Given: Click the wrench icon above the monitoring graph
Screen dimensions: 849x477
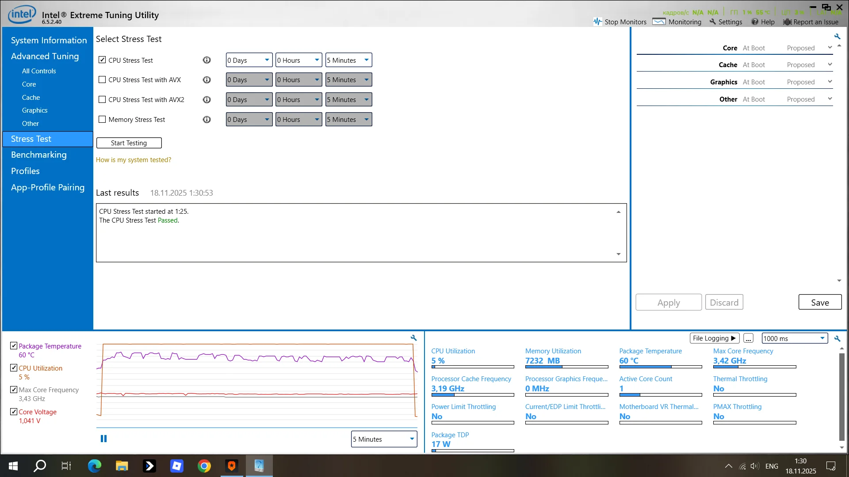Looking at the screenshot, I should 413,338.
